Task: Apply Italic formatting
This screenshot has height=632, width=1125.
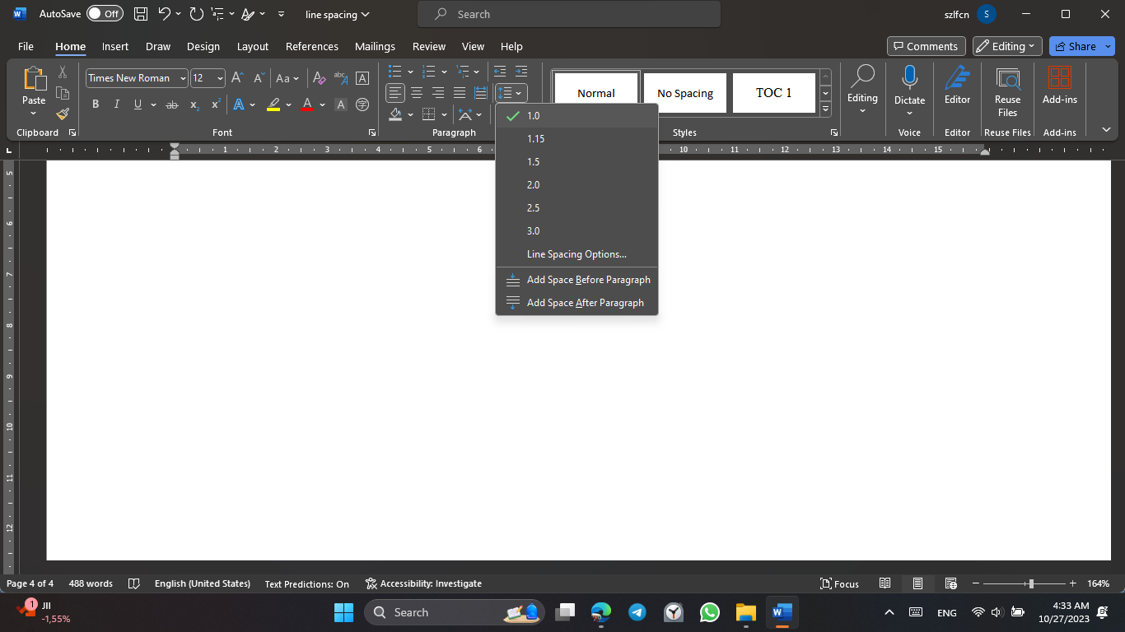Action: (116, 105)
